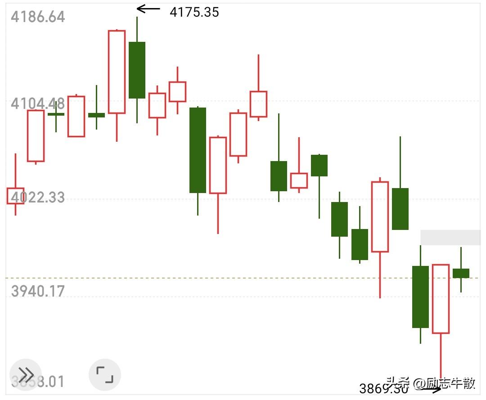Select the 4186.64 axis price label

pos(38,17)
